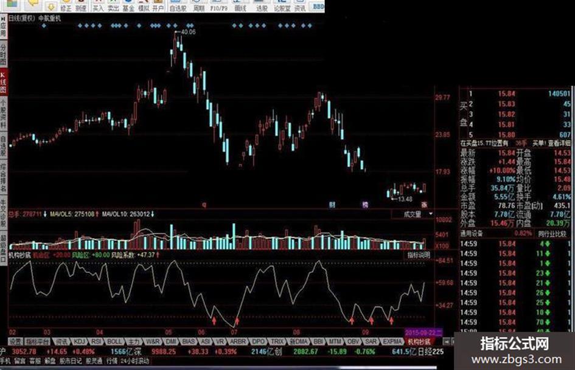The width and height of the screenshot is (575, 370).
Task: Switch to the RSI indicator tab
Action: [x=96, y=341]
